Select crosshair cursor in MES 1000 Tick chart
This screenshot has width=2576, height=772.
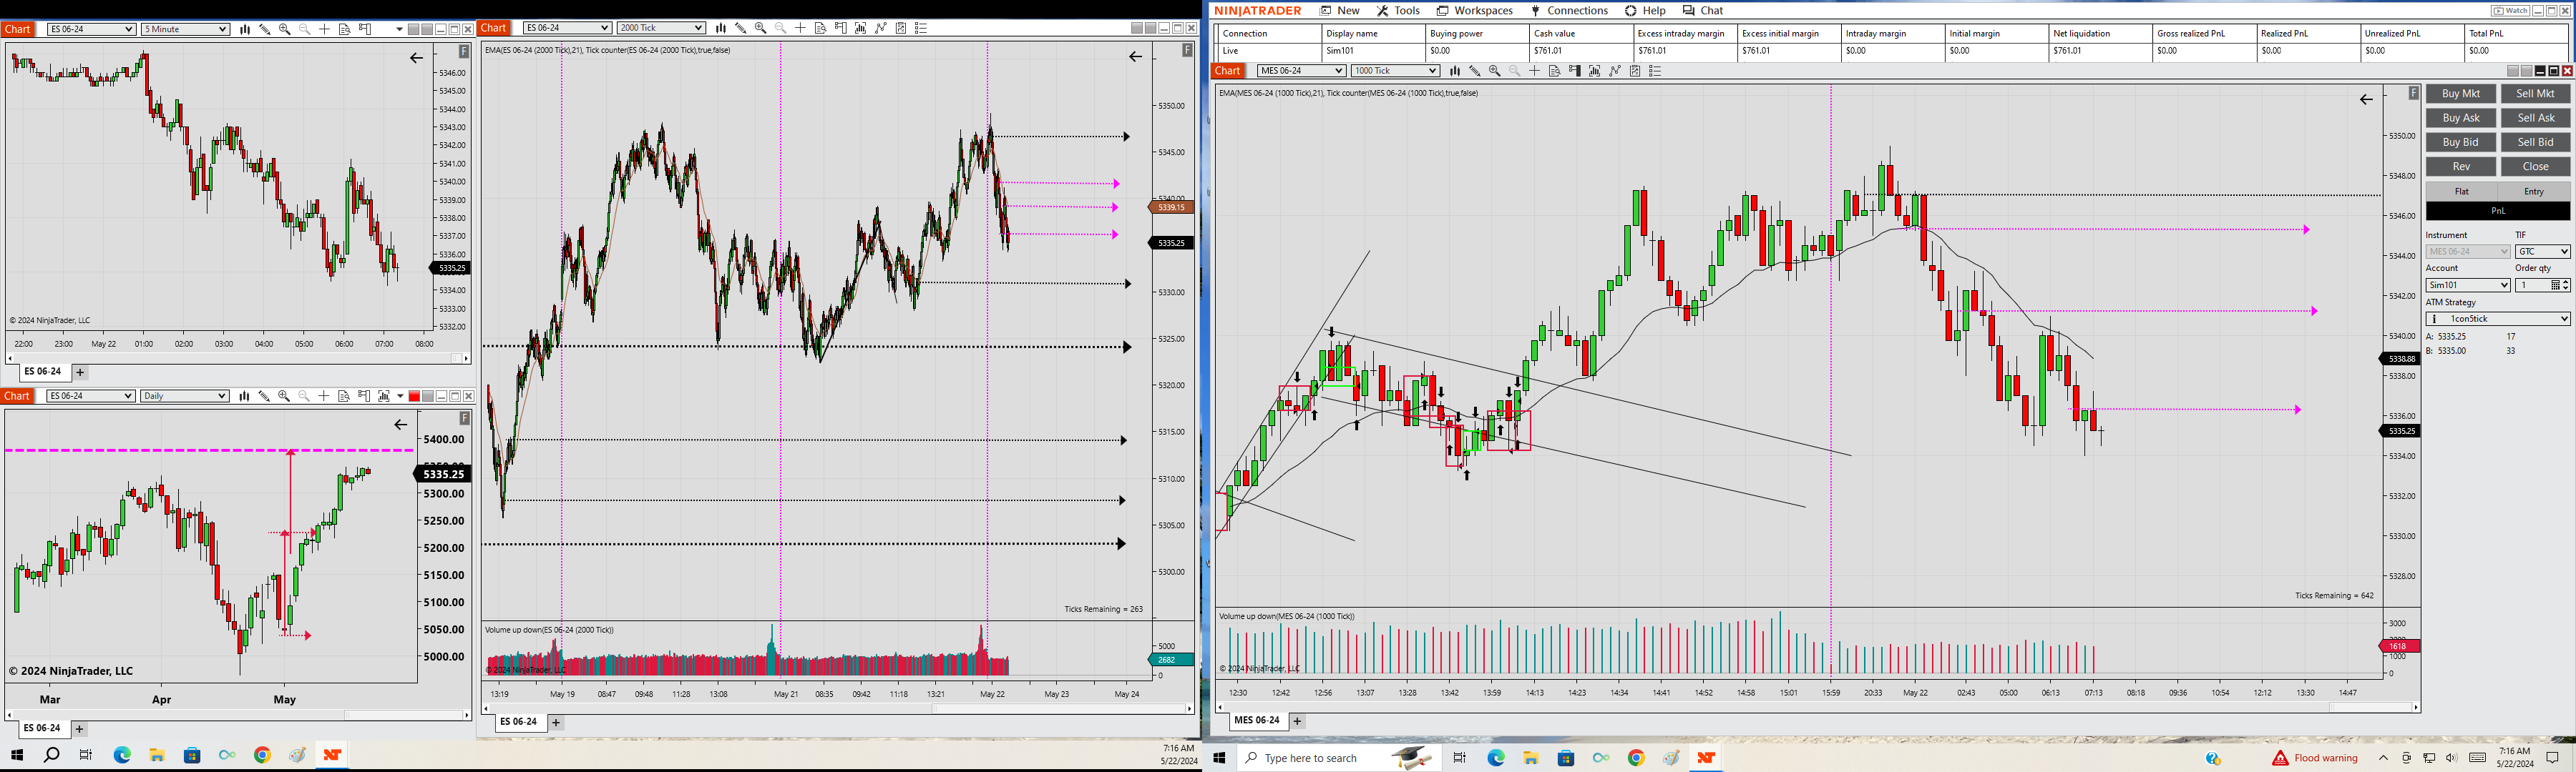coord(1534,71)
